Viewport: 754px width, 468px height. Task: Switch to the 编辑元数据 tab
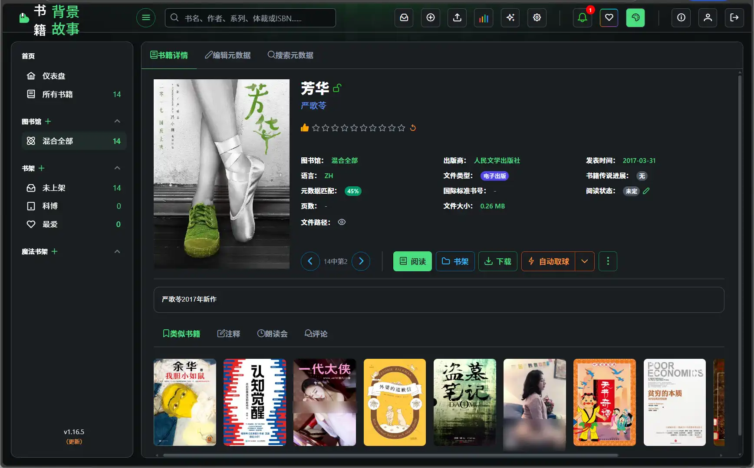pos(228,55)
